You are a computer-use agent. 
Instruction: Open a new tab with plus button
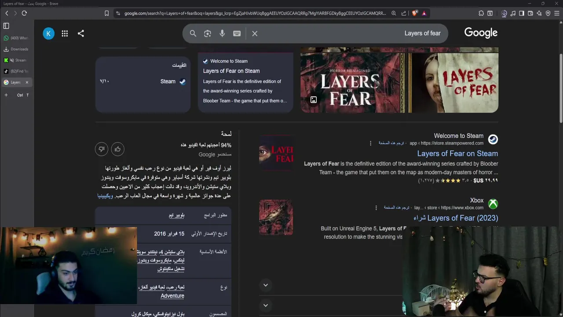(x=6, y=95)
